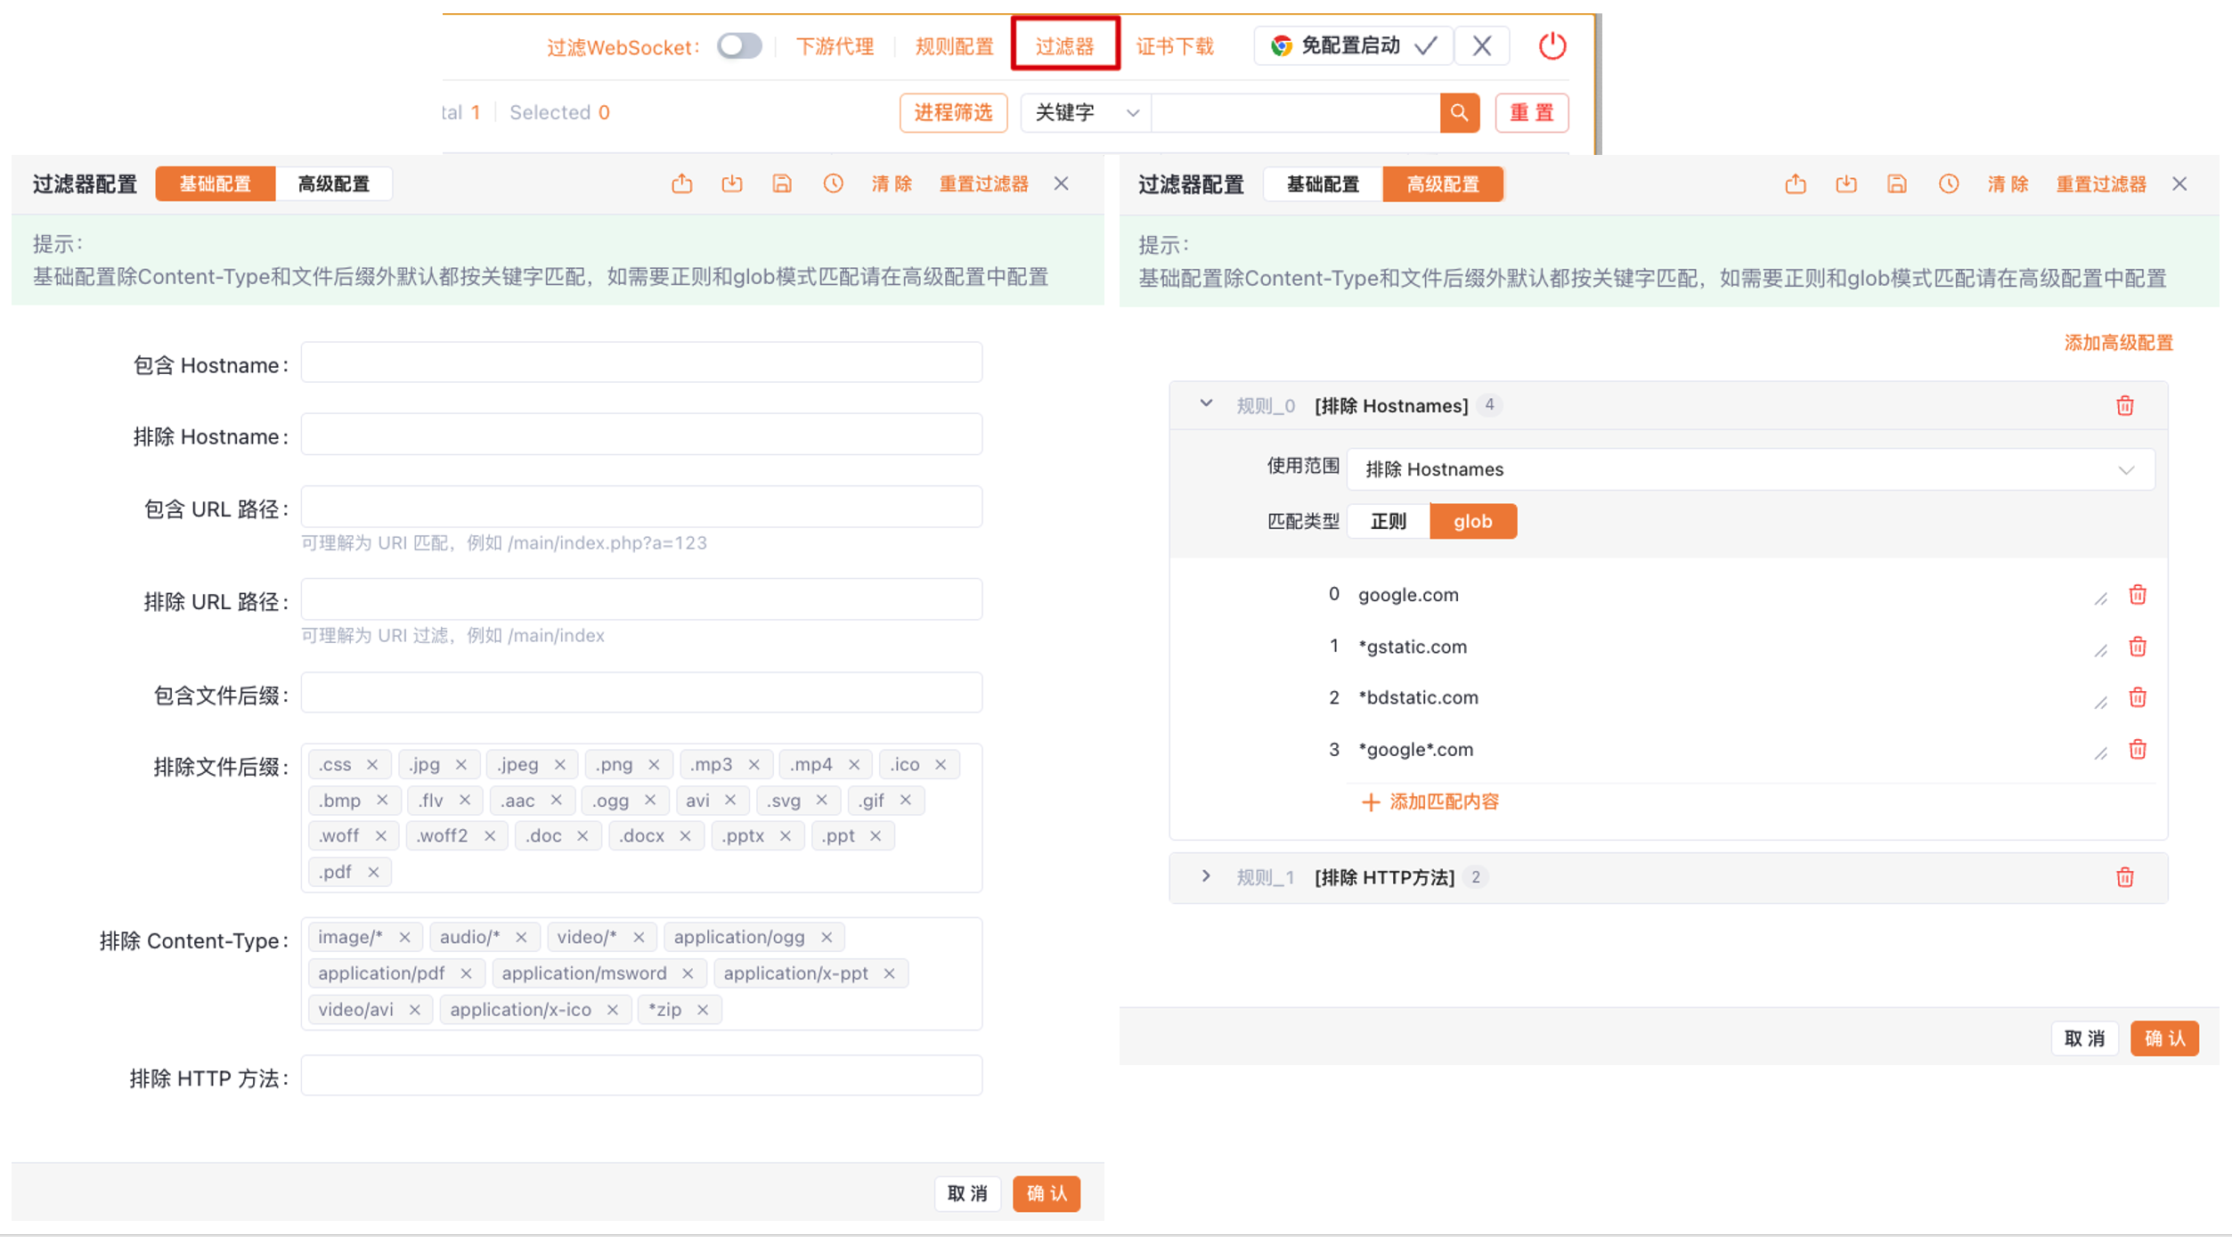Remove the *zip content-type tag

tap(702, 1010)
